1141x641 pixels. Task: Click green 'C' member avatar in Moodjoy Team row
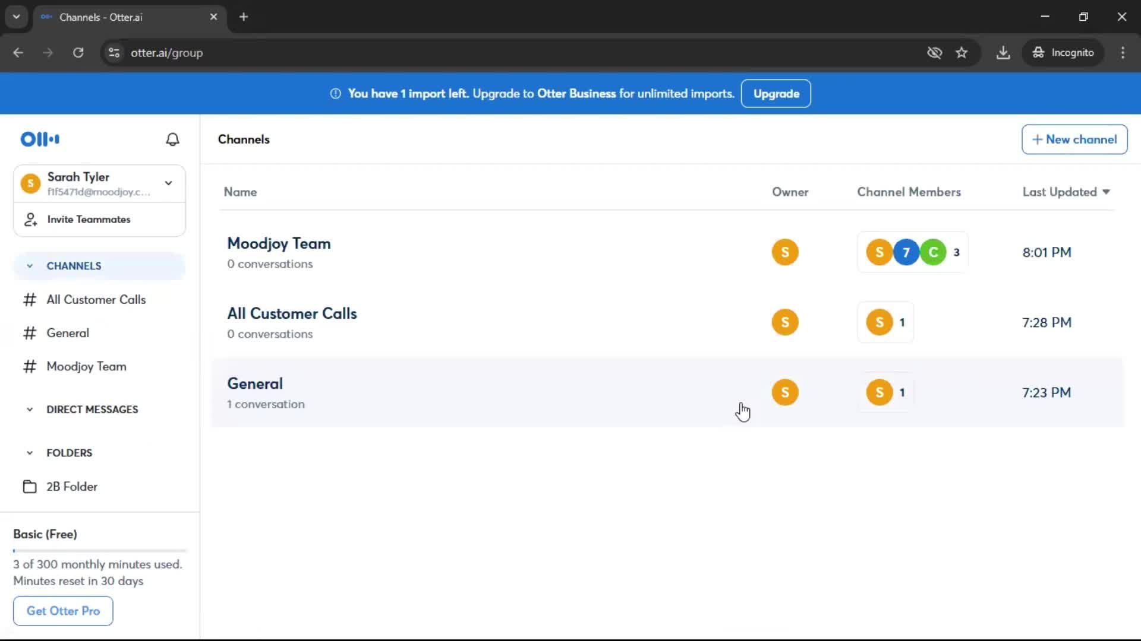tap(934, 252)
